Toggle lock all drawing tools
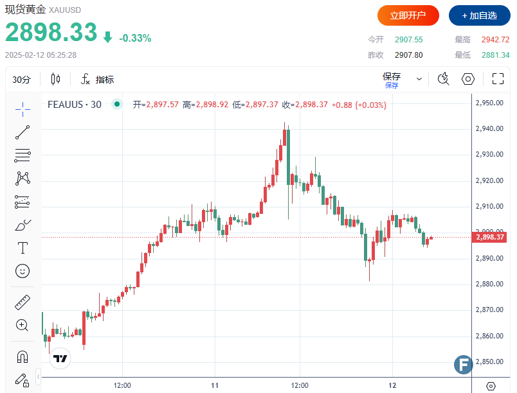Screen dimensions: 517x393 pyautogui.click(x=23, y=380)
